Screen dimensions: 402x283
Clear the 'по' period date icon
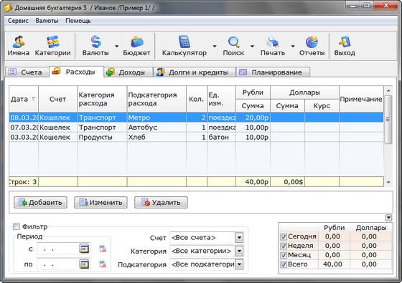pyautogui.click(x=103, y=264)
